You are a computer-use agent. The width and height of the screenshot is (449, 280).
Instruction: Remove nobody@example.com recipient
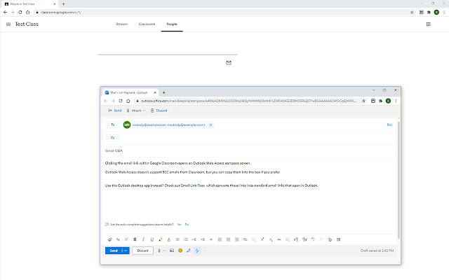210,125
